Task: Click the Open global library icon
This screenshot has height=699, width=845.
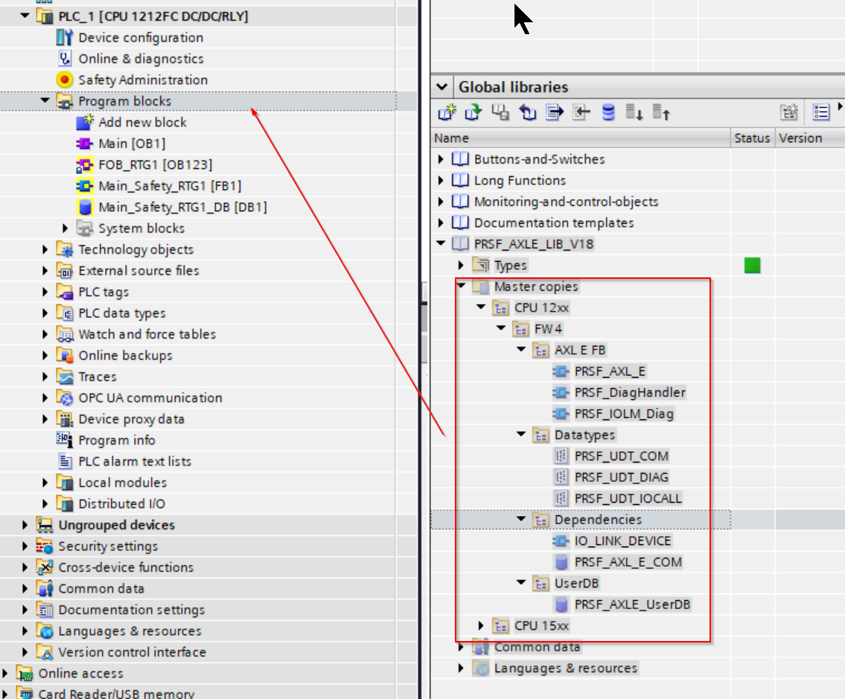Action: coord(473,112)
